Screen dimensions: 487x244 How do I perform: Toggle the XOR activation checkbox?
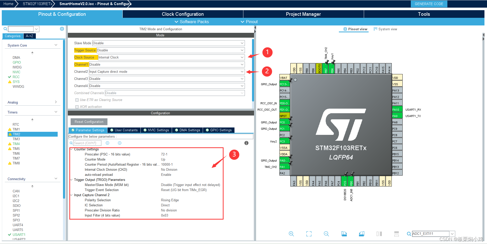77,107
